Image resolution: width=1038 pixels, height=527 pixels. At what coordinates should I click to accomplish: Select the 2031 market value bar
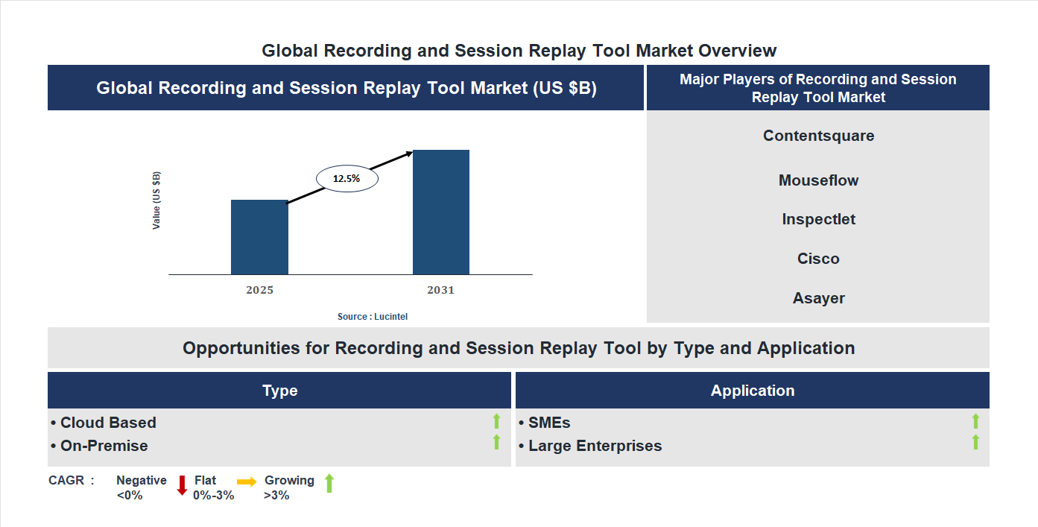click(x=440, y=212)
